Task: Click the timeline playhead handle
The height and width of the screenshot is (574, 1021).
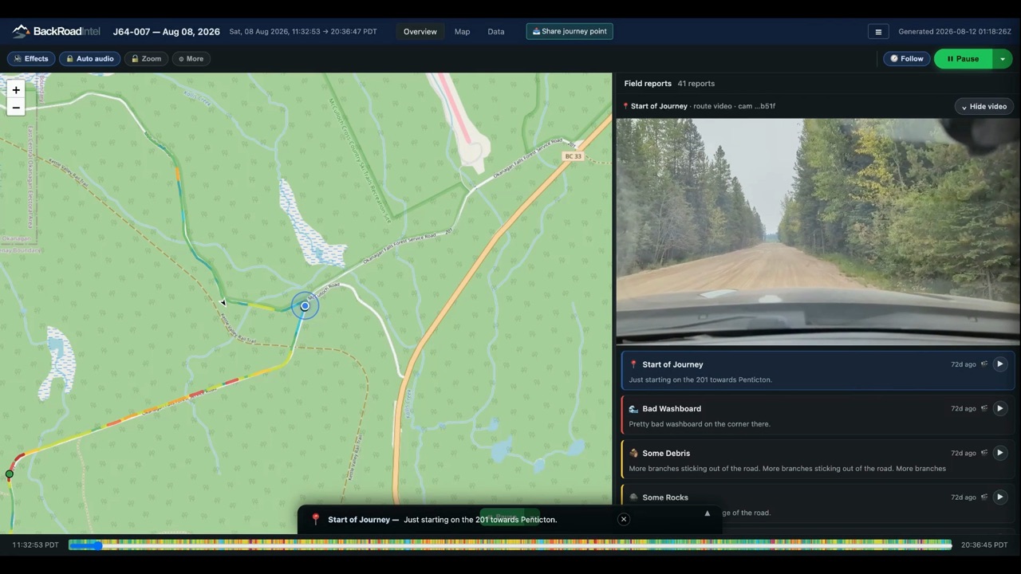Action: pyautogui.click(x=97, y=545)
